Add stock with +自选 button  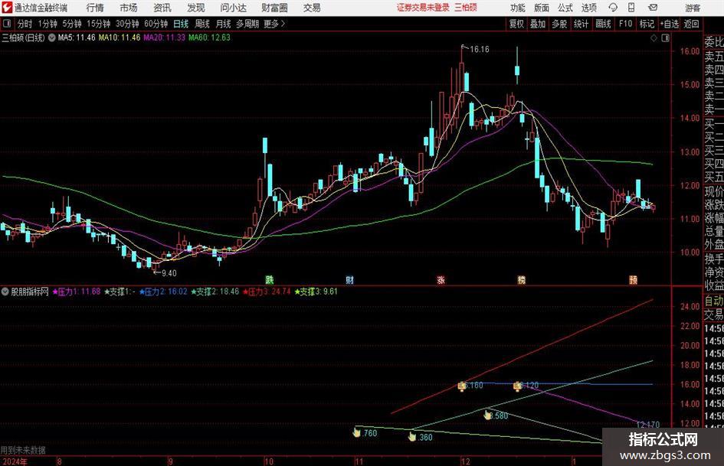click(670, 24)
